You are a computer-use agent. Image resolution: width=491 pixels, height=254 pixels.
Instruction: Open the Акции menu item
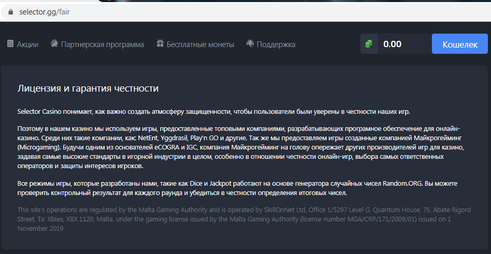coord(27,44)
